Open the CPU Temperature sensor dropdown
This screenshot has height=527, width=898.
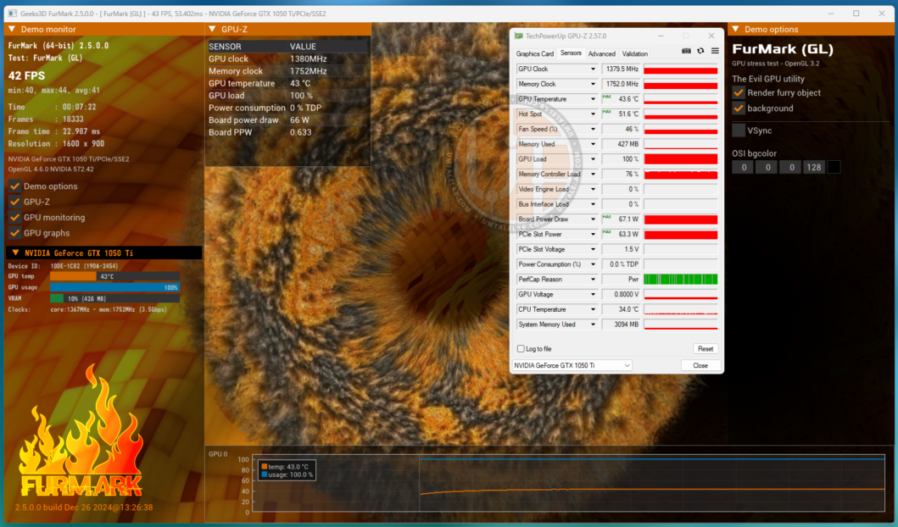click(x=593, y=309)
